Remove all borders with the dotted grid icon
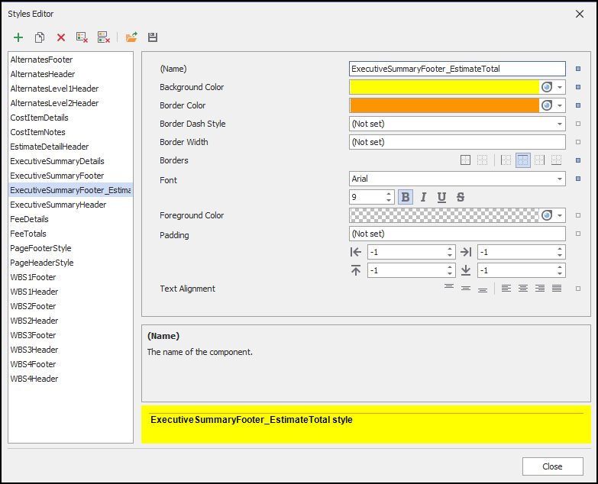Viewport: 598px width, 484px height. (x=483, y=160)
